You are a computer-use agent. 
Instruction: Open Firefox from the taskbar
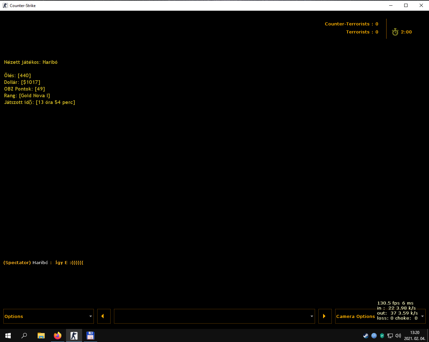(58, 336)
